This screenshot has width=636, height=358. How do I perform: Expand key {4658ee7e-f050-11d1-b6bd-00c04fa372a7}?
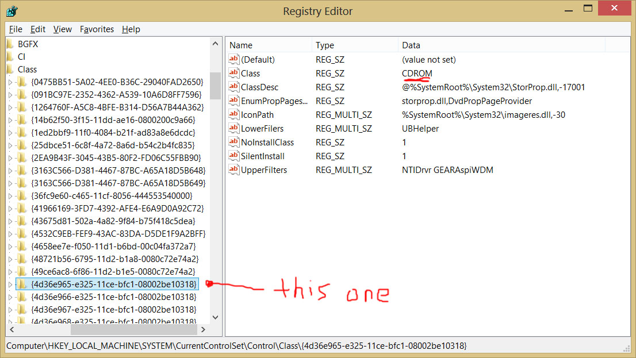tap(10, 247)
